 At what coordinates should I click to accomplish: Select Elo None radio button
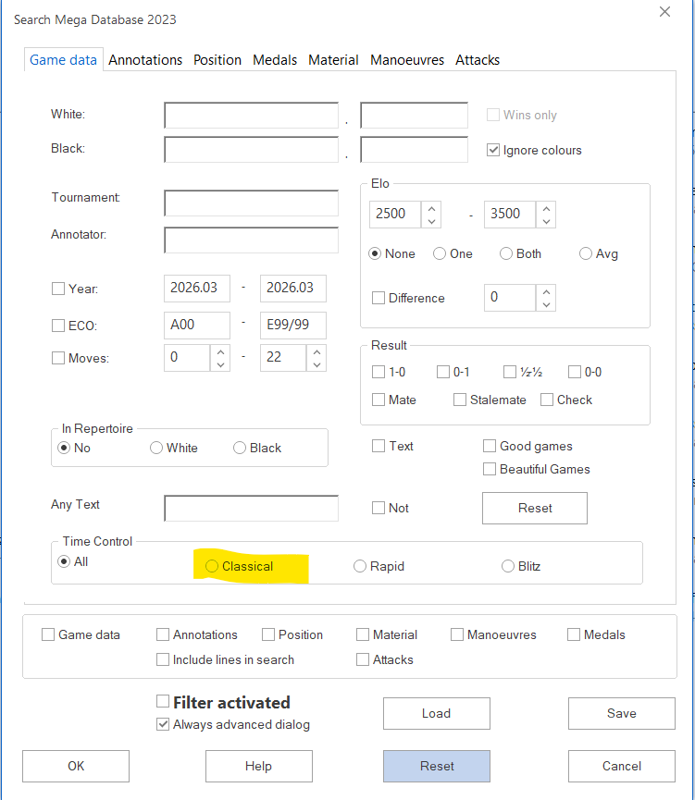[x=375, y=253]
